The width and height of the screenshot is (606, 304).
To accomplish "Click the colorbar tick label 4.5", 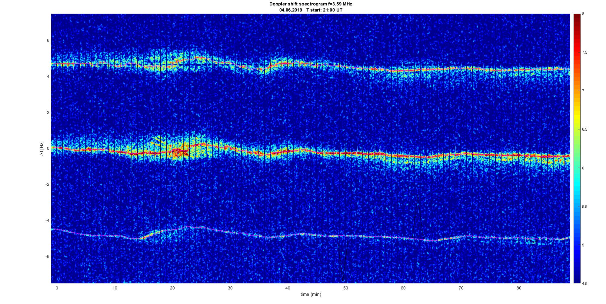I will click(x=584, y=283).
